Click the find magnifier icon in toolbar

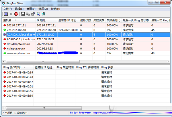38,14
